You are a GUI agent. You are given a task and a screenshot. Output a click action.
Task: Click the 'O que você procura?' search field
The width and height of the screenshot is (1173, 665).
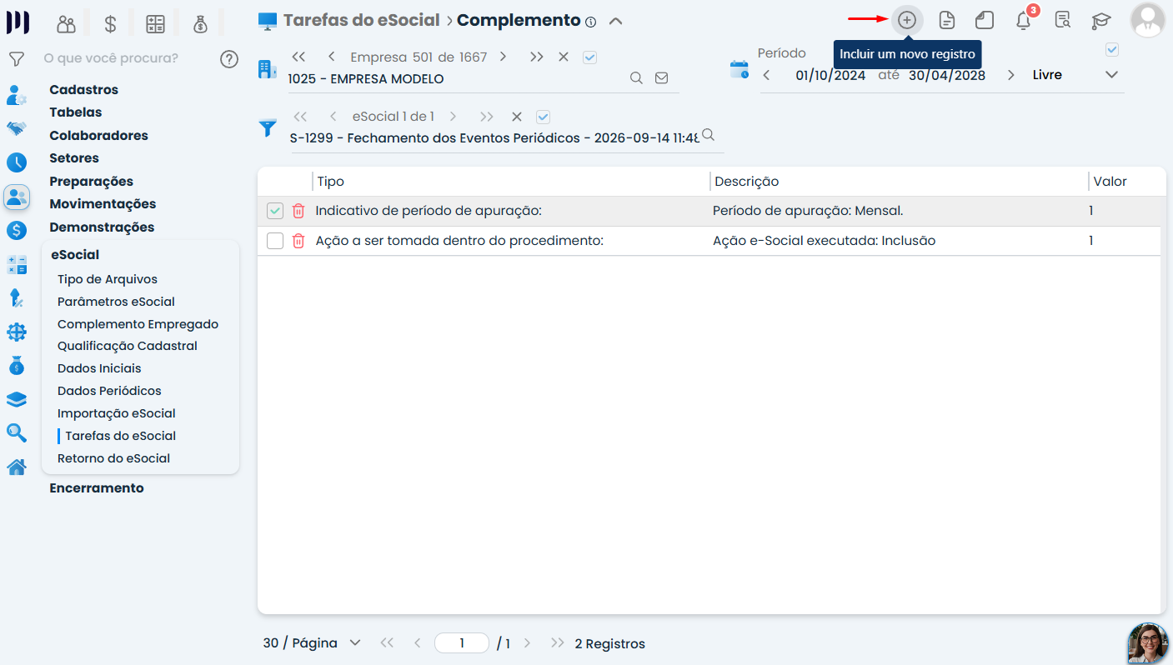coord(125,58)
